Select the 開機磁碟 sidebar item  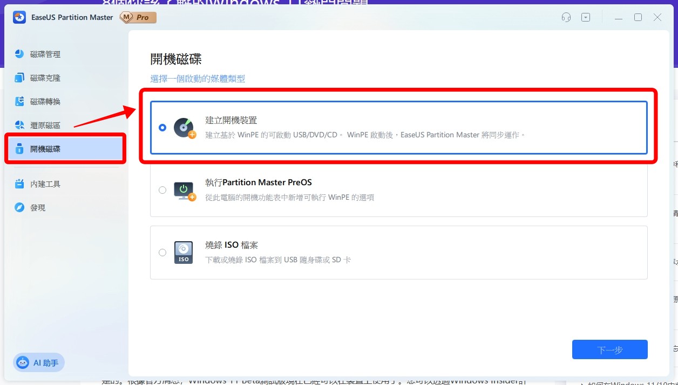pos(66,149)
